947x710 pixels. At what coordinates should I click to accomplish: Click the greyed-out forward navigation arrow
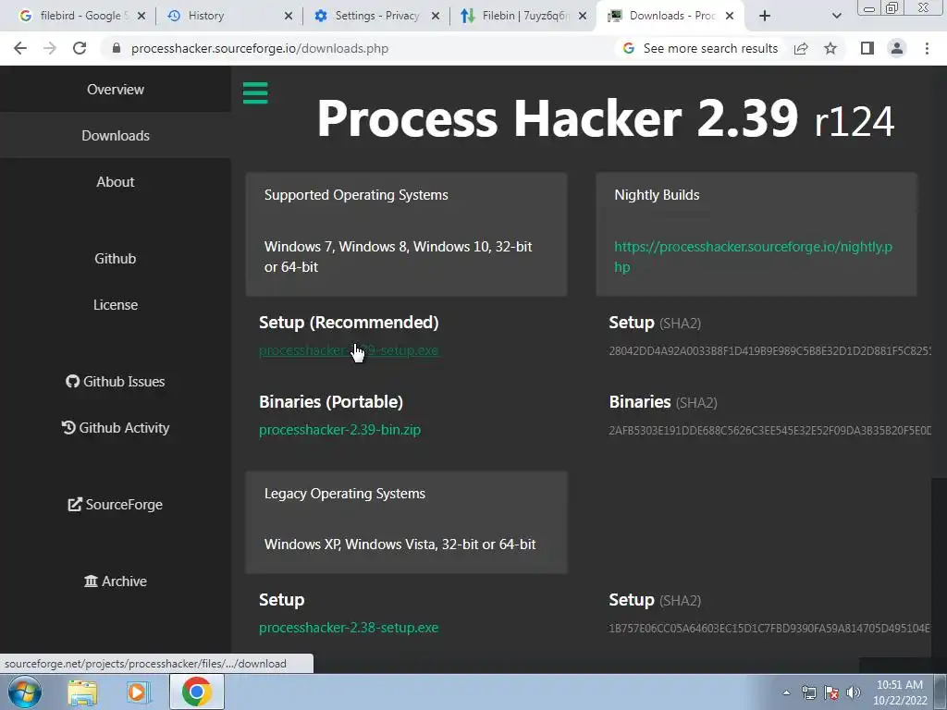pyautogui.click(x=50, y=48)
